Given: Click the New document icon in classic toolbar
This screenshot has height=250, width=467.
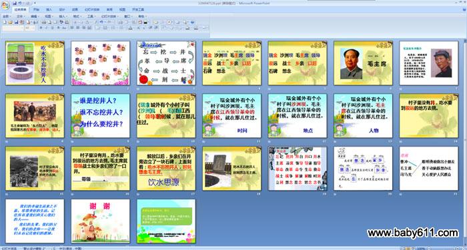Looking at the screenshot, I should (5, 22).
